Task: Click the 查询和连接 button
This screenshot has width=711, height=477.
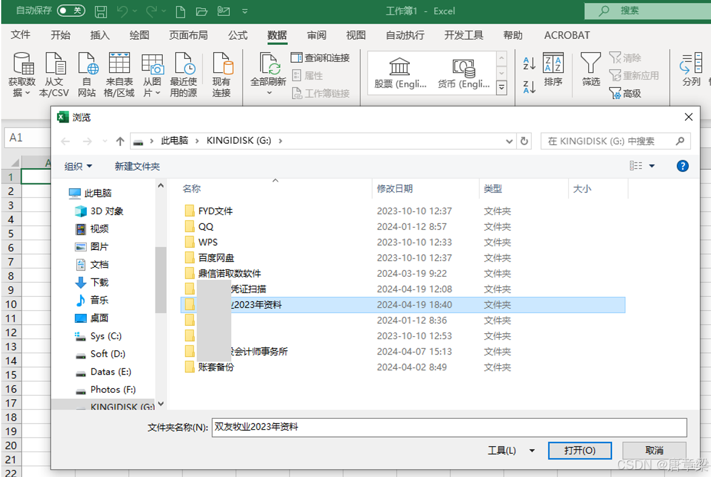Action: [321, 58]
